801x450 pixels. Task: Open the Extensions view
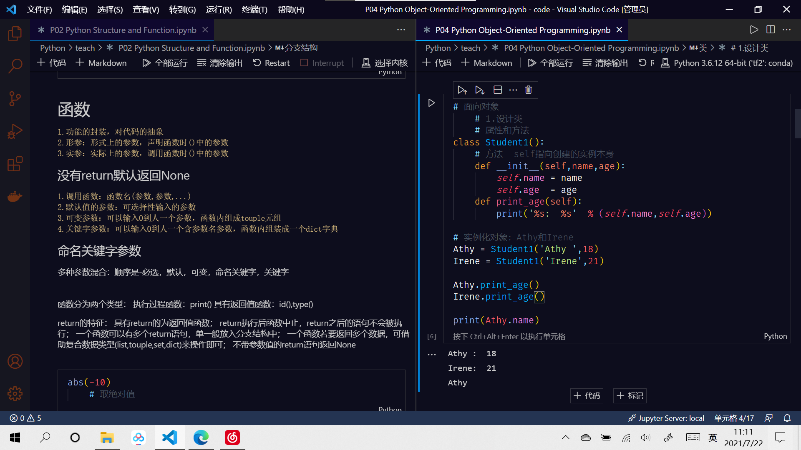point(15,164)
